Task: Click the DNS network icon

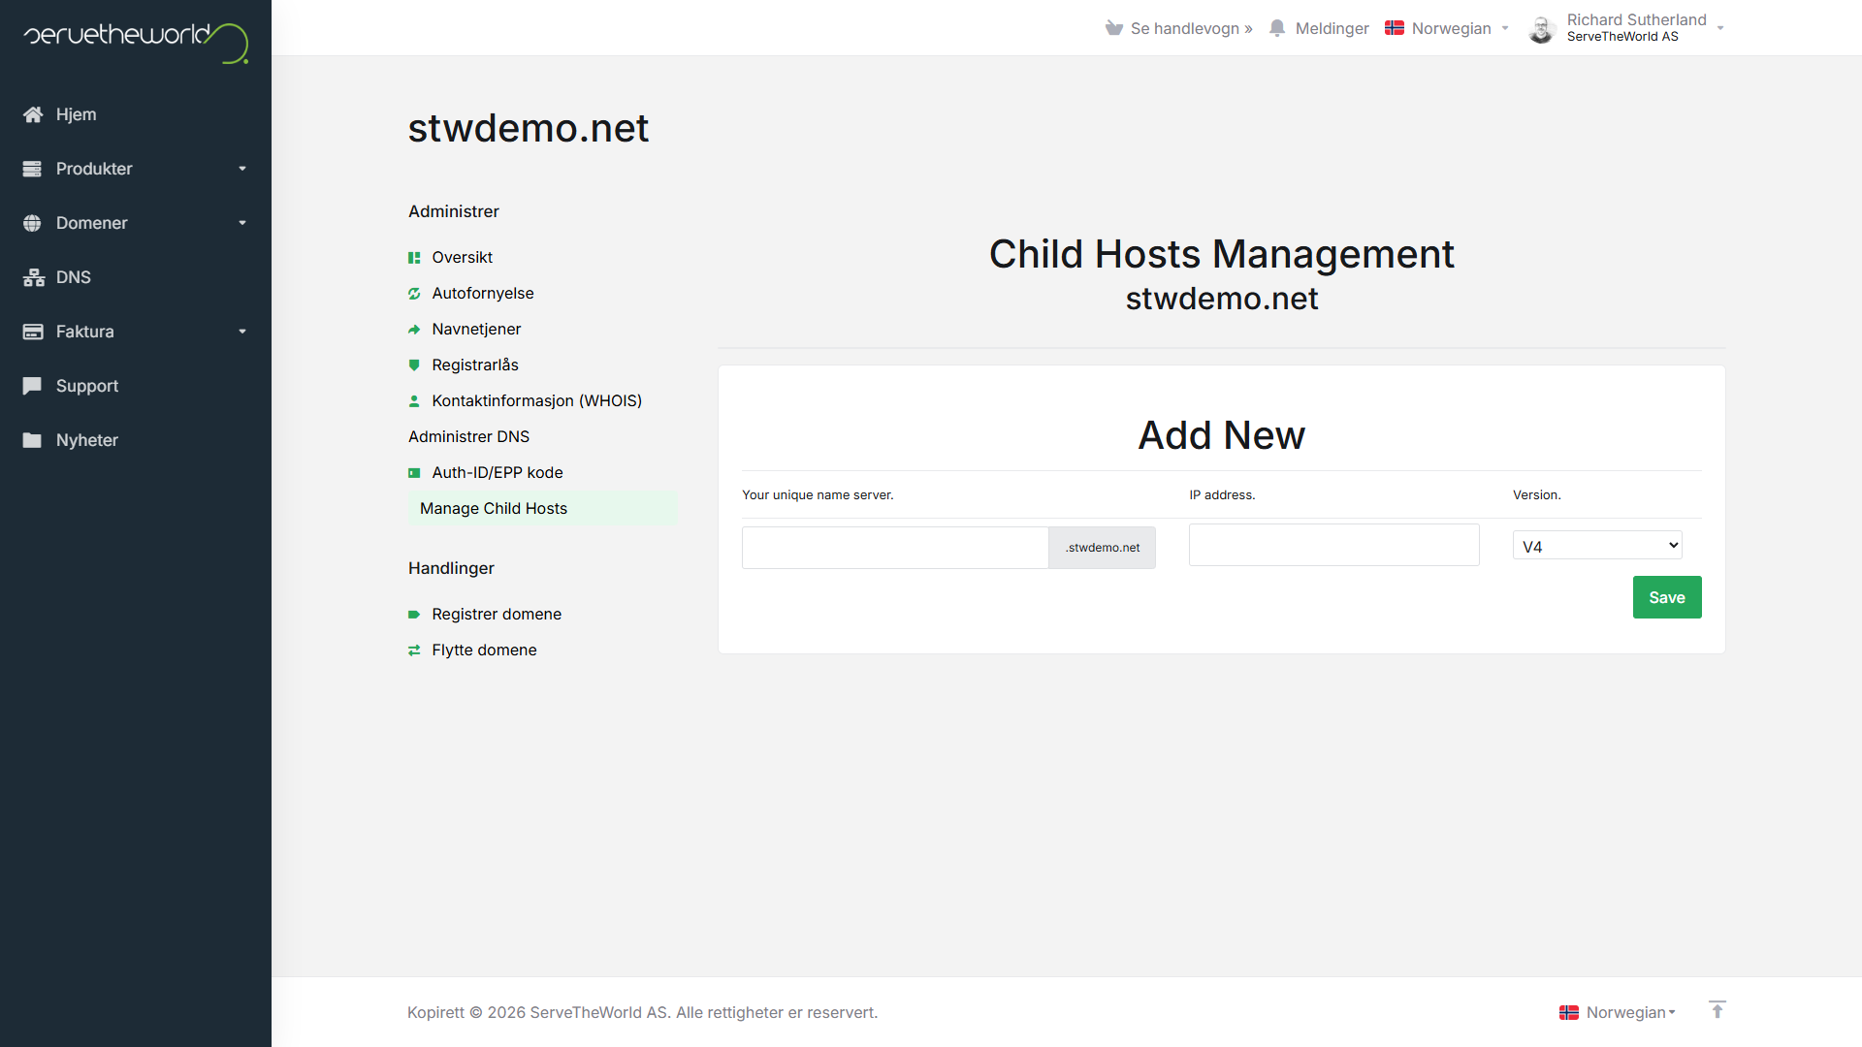Action: tap(34, 277)
